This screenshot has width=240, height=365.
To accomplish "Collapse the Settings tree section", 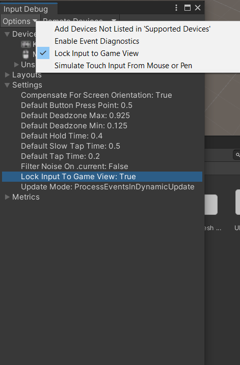I will pyautogui.click(x=7, y=85).
